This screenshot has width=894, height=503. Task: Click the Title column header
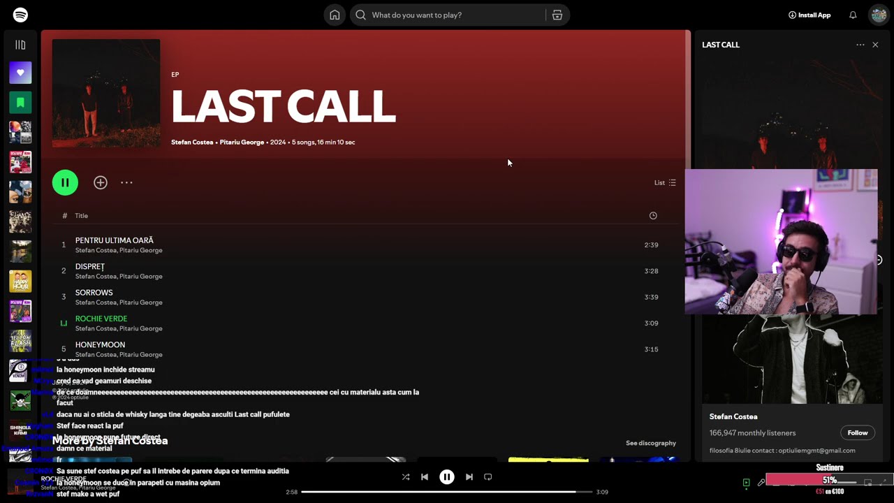point(82,216)
